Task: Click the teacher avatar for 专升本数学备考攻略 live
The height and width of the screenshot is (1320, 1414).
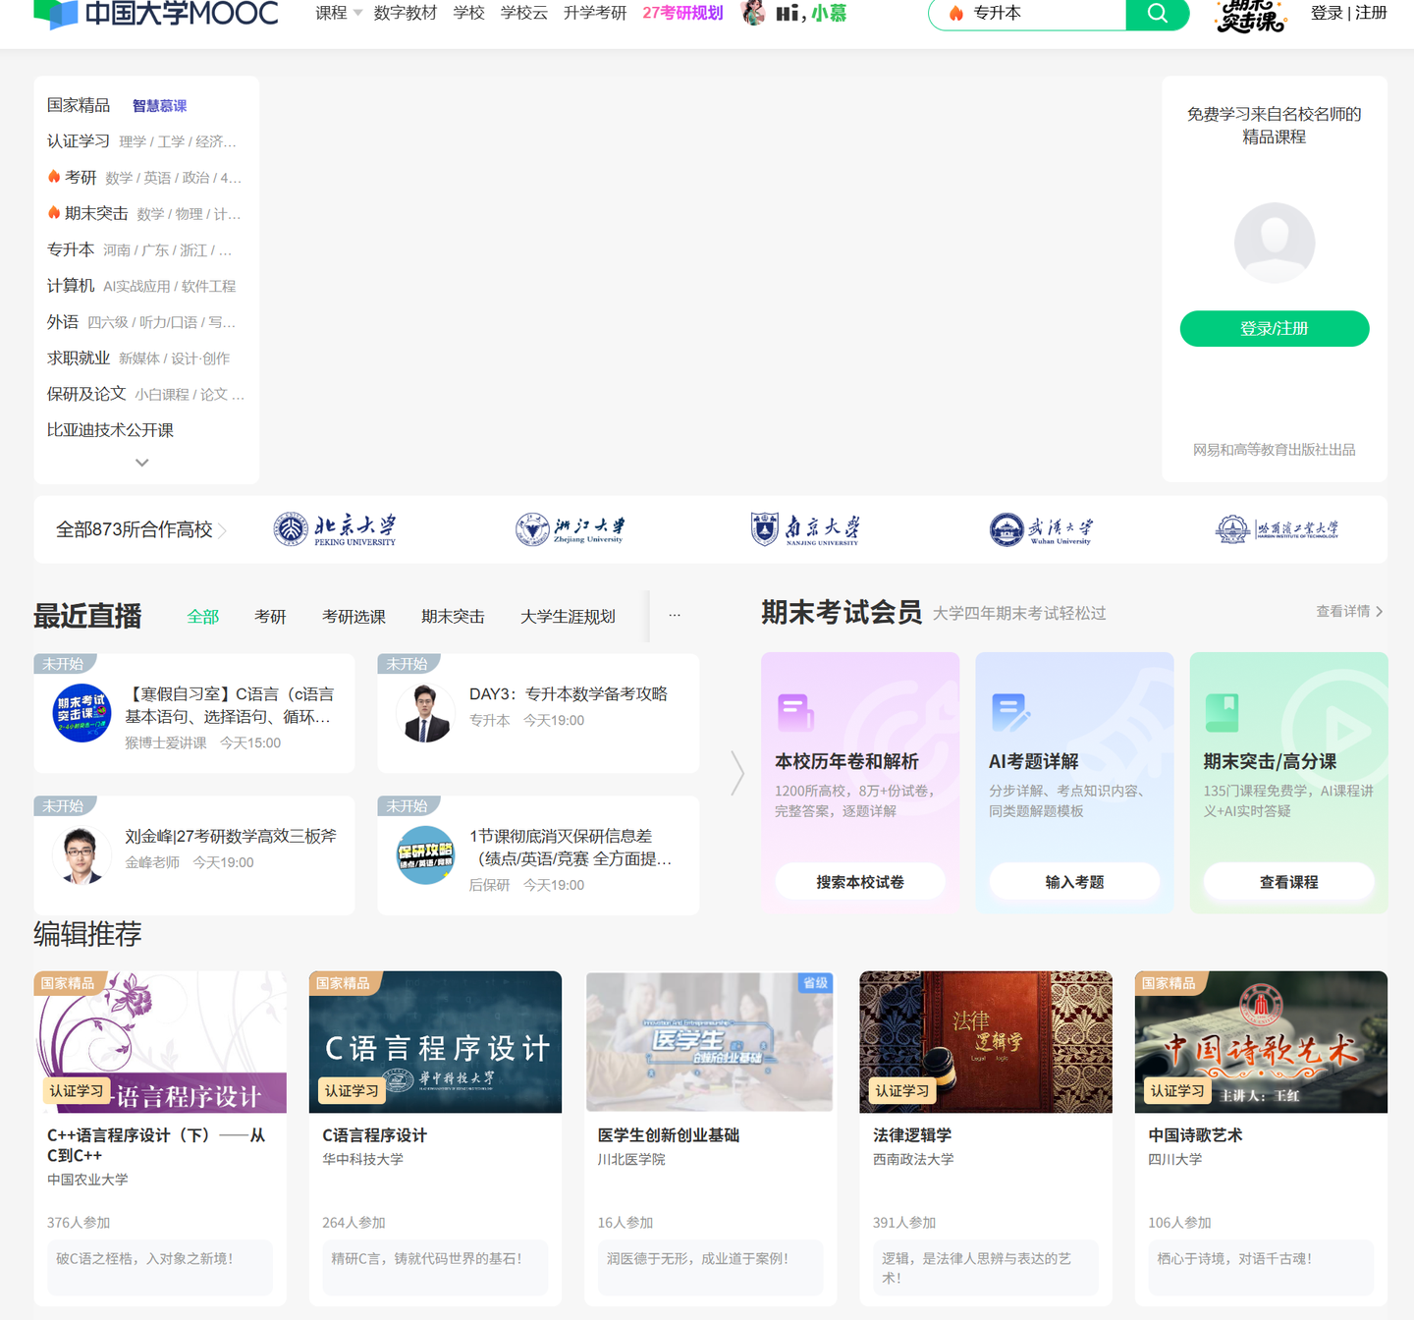Action: tap(425, 713)
